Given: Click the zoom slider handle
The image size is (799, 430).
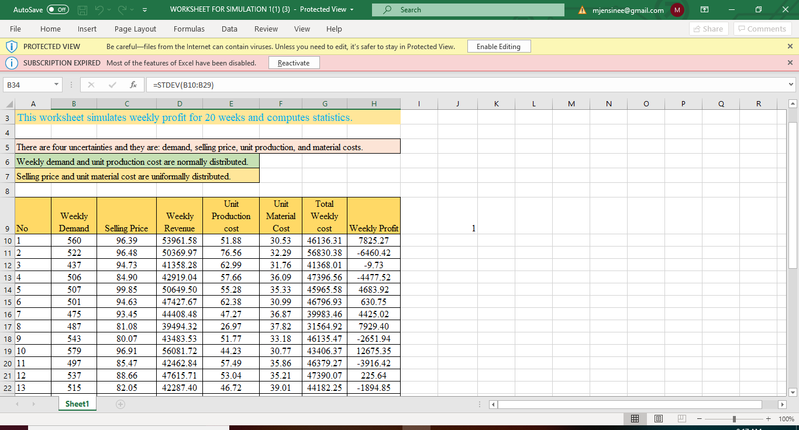Looking at the screenshot, I should coord(734,419).
